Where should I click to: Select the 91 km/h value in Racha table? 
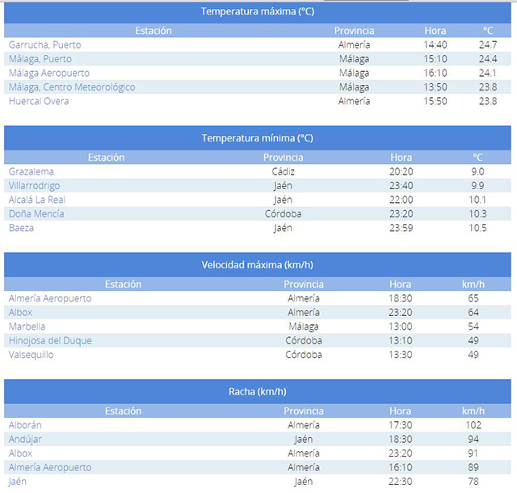coord(473,453)
